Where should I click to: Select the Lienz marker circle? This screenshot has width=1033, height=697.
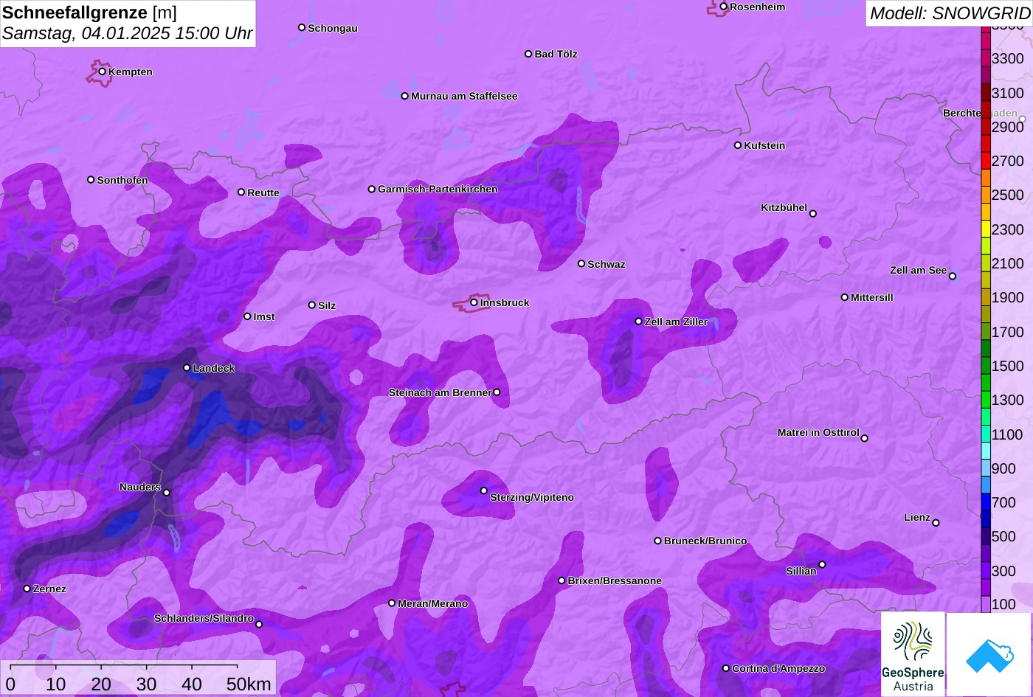click(936, 523)
